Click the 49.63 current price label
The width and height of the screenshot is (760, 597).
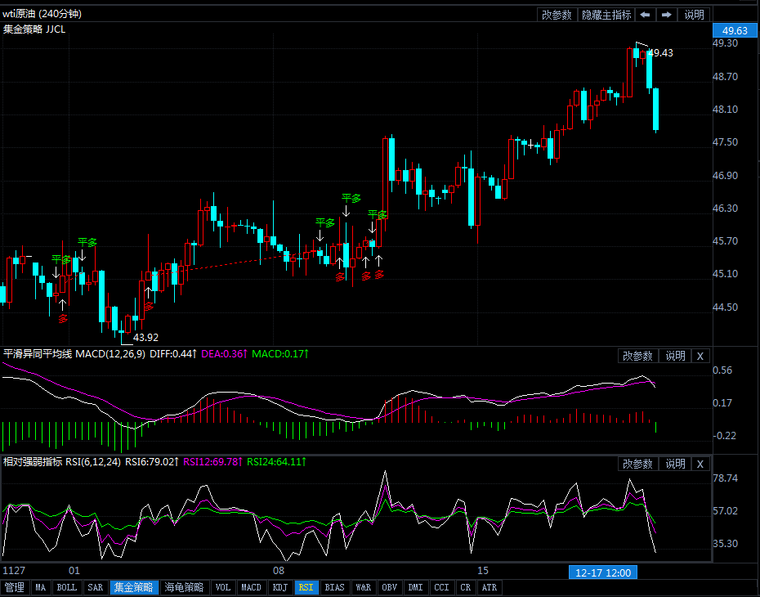click(730, 30)
